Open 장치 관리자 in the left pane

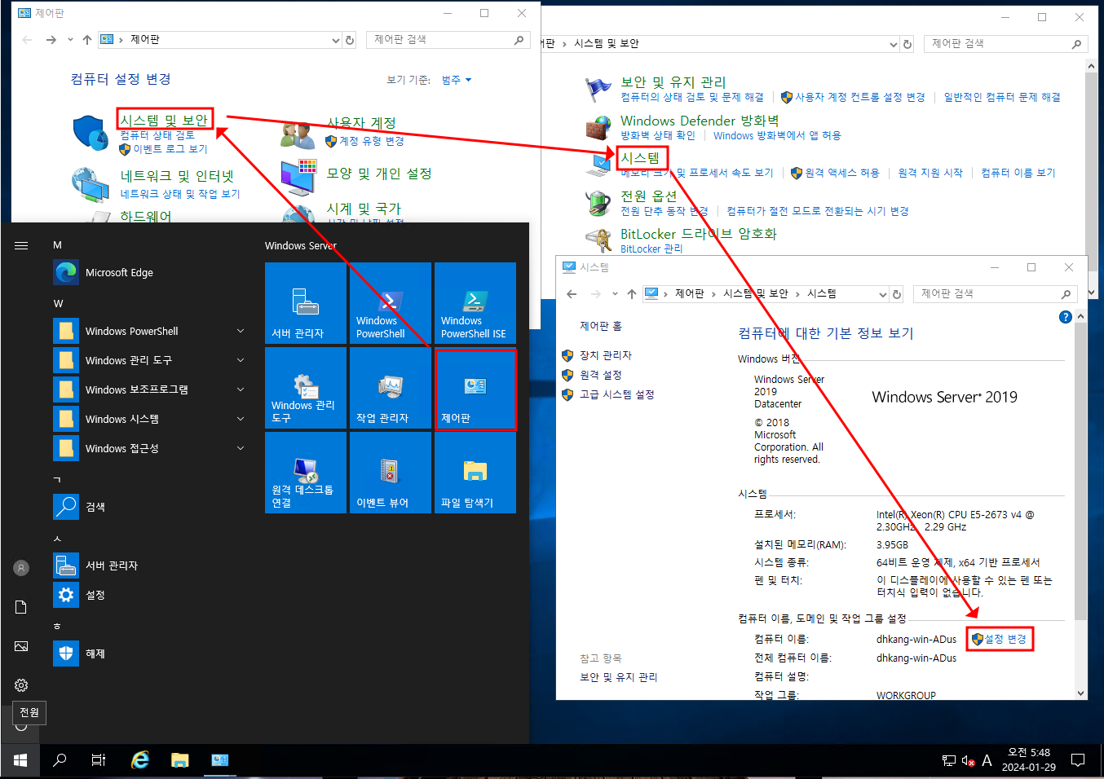[606, 355]
